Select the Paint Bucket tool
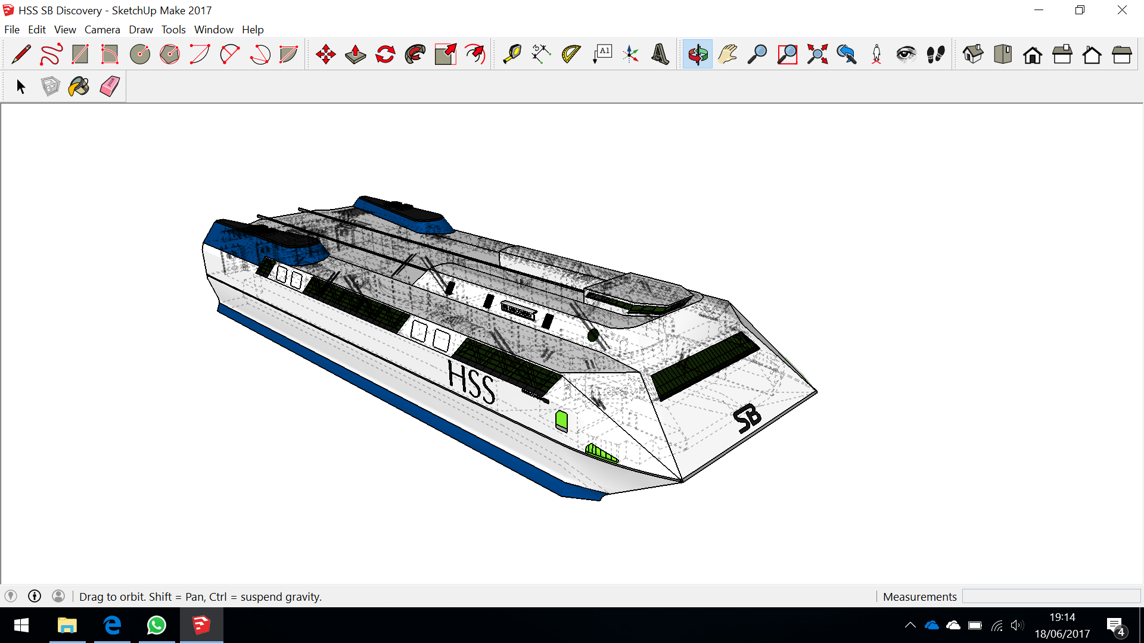This screenshot has width=1144, height=643. click(79, 87)
